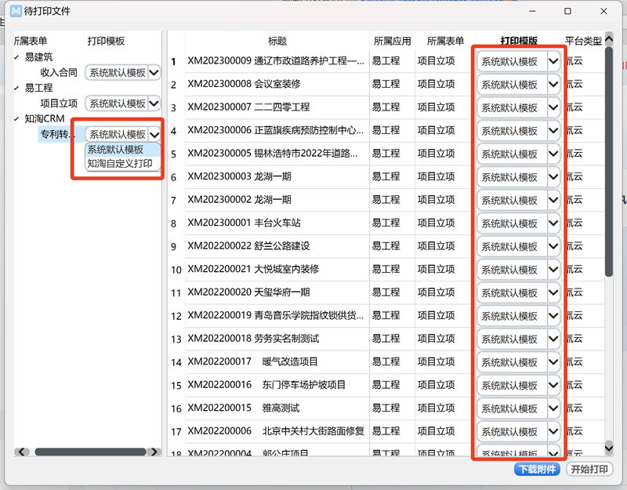Click the 平台类型 column header
Image resolution: width=627 pixels, height=490 pixels.
click(583, 41)
